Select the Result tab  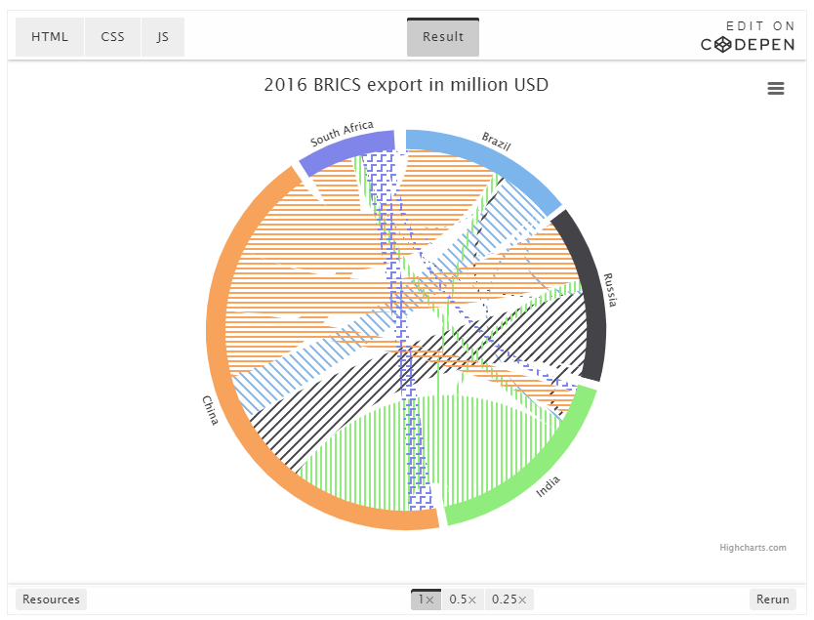coord(443,37)
